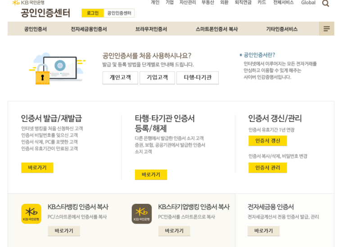This screenshot has height=247, width=360.
Task: Open the 자산관리 top menu
Action: point(188,3)
